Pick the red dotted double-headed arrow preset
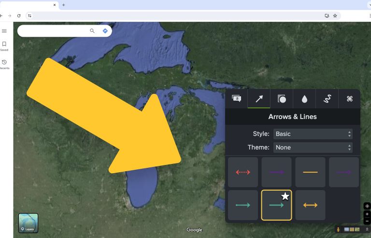The height and width of the screenshot is (238, 371). pyautogui.click(x=243, y=172)
